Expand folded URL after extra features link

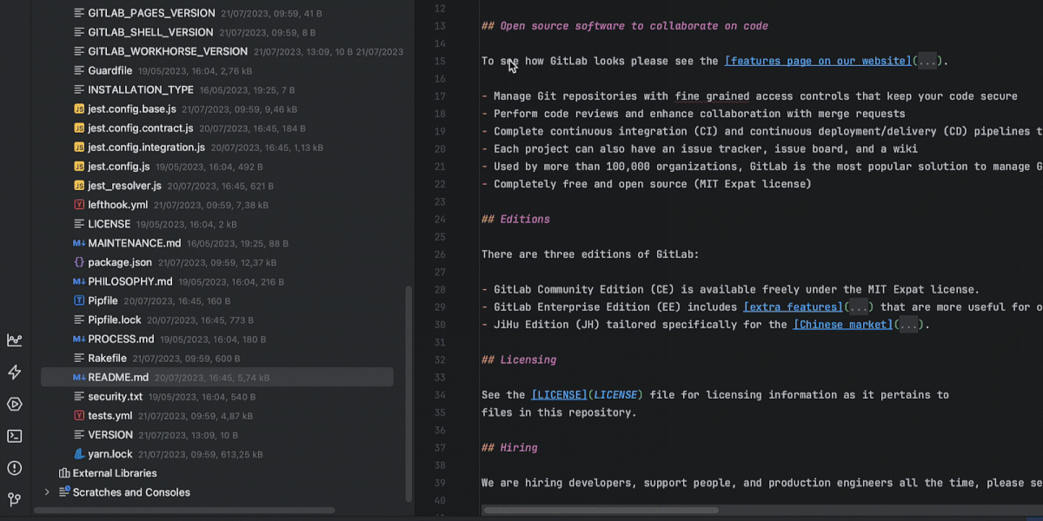coord(858,307)
